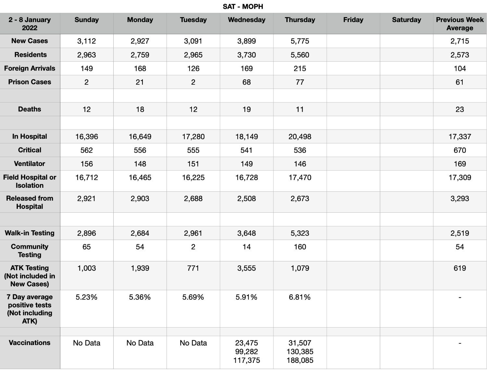Click Thursday's vaccinations cell with 31,507

point(300,352)
